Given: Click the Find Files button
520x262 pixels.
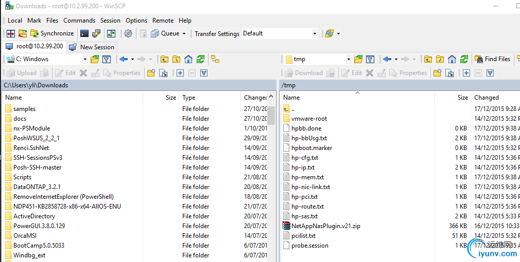Looking at the screenshot, I should click(x=493, y=59).
